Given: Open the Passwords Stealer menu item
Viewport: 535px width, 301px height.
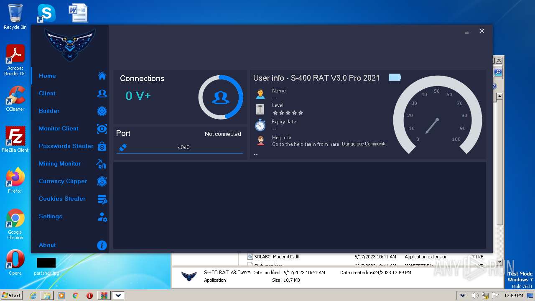Looking at the screenshot, I should tap(66, 146).
